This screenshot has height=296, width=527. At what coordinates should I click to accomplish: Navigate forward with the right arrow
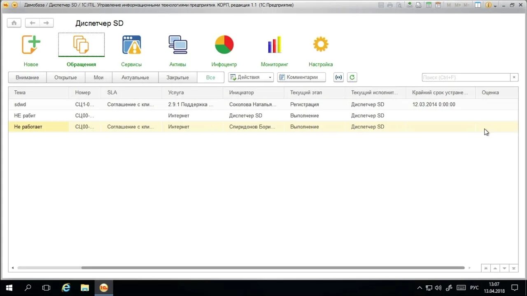tap(46, 23)
